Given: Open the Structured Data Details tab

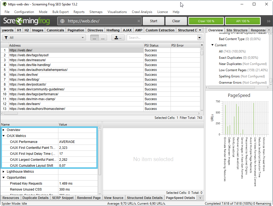Looking at the screenshot, I should click(145, 198).
